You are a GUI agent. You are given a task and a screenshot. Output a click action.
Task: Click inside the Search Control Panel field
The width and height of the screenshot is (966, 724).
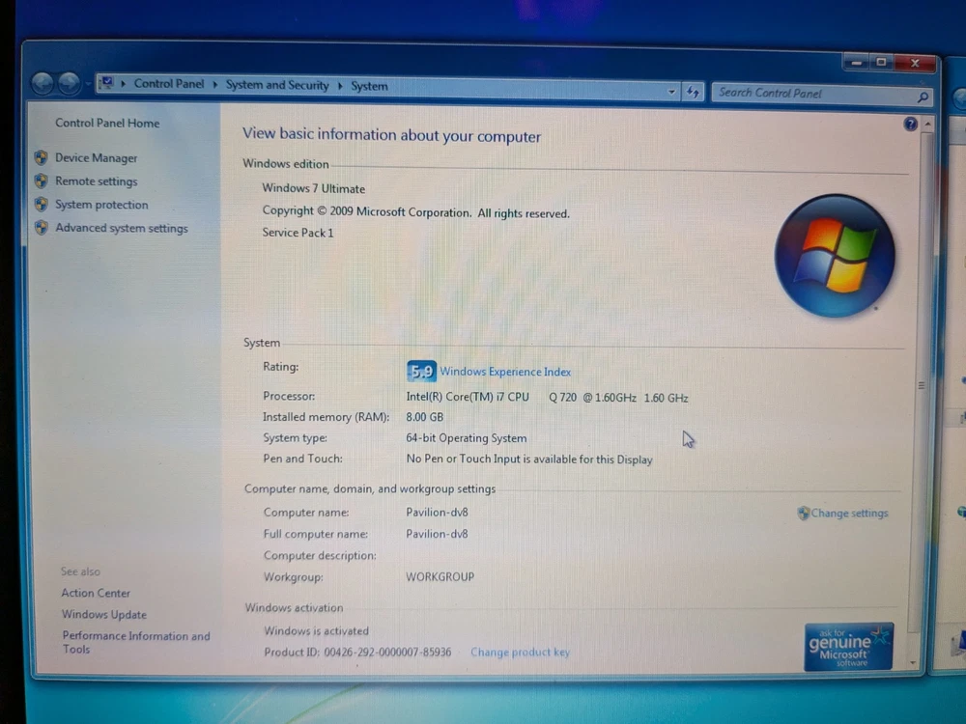point(811,94)
